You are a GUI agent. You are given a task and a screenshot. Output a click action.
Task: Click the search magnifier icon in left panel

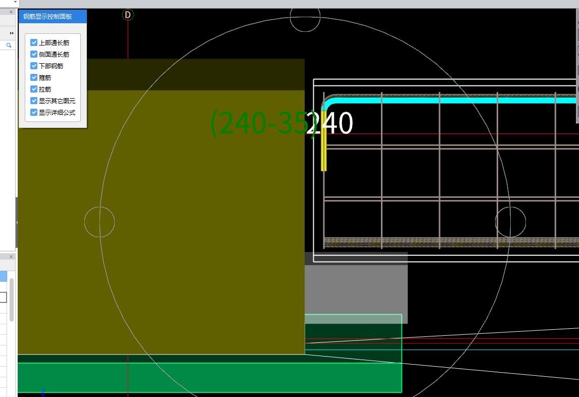(x=9, y=46)
